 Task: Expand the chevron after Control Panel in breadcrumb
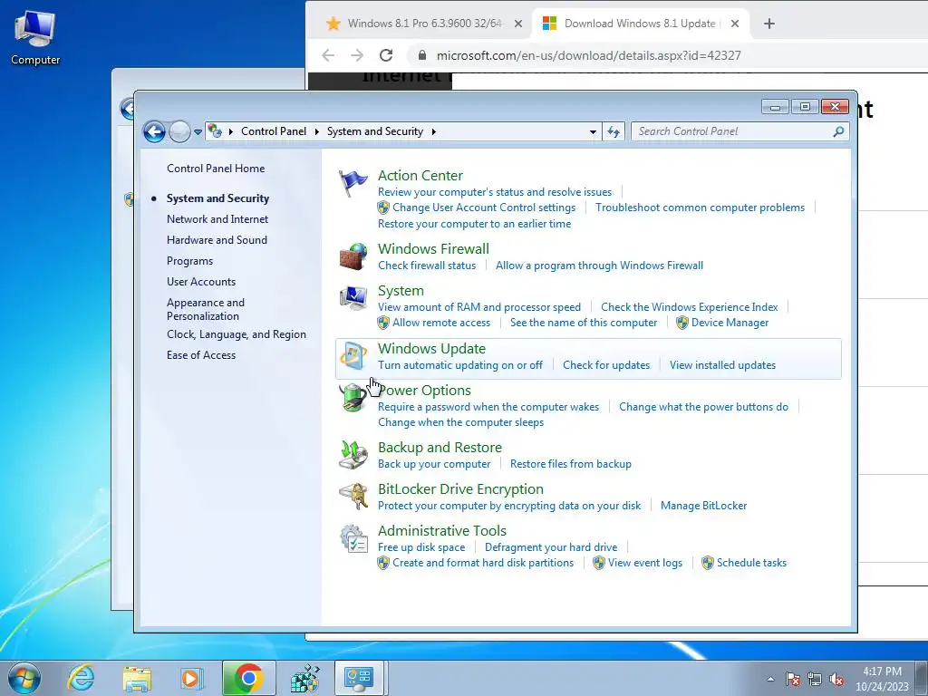[x=316, y=131]
